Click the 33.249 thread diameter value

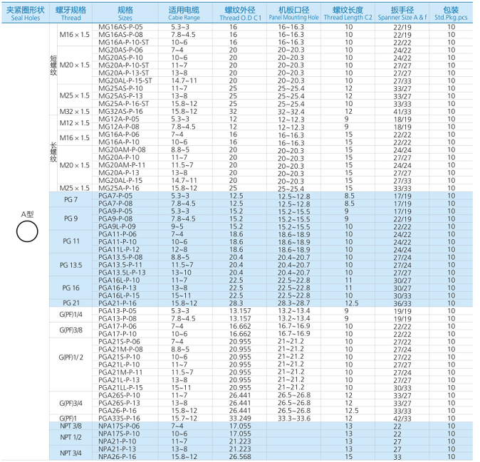coord(240,419)
